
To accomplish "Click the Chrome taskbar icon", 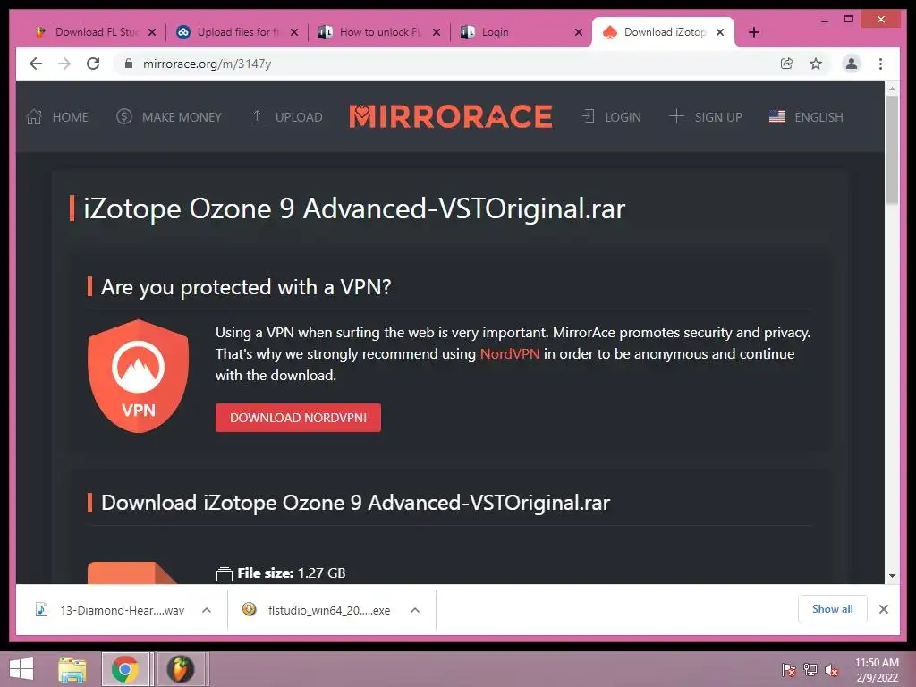I will tap(125, 669).
